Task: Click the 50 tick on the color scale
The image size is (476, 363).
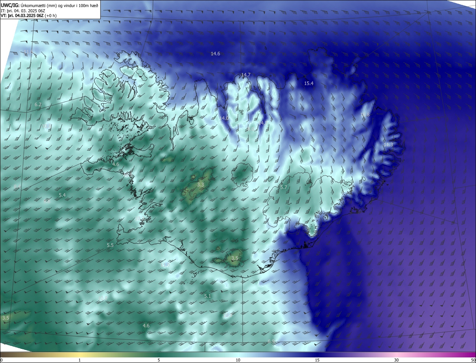Action: point(473,360)
